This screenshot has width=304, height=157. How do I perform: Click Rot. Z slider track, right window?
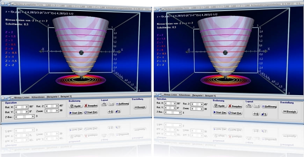click(197, 104)
